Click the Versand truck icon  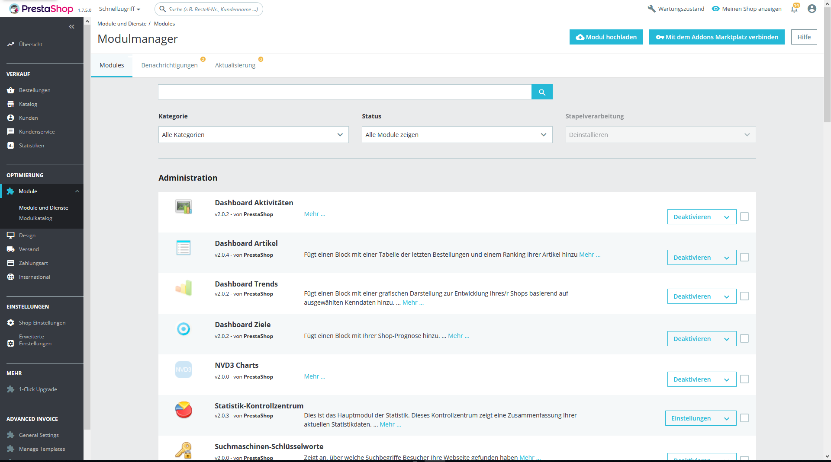pos(11,249)
